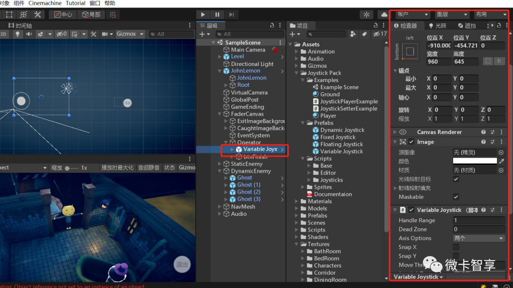Open the Axis Options dropdown showing 两个
Image resolution: width=513 pixels, height=288 pixels.
tap(479, 238)
